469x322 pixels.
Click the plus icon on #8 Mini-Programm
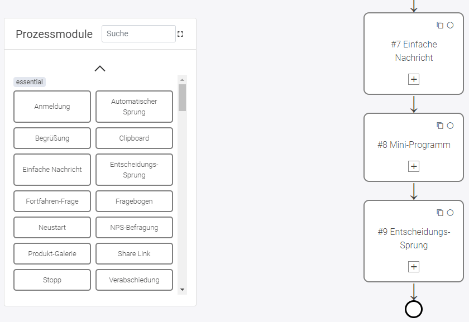tap(413, 166)
